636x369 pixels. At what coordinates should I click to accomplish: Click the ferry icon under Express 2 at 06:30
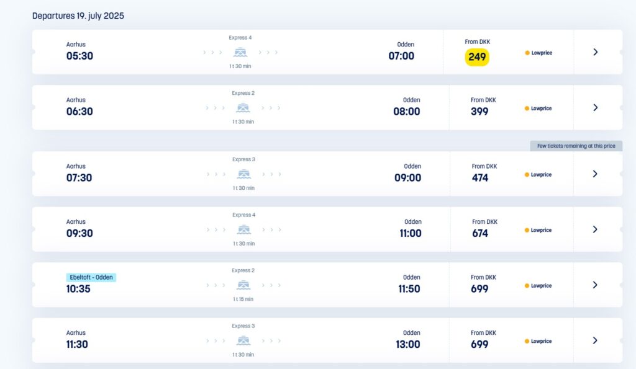pyautogui.click(x=243, y=108)
